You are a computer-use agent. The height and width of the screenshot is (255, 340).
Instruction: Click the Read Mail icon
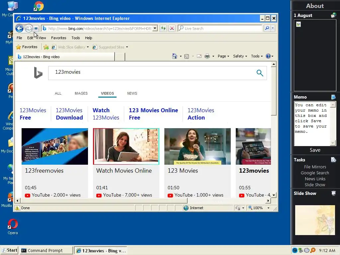click(199, 56)
